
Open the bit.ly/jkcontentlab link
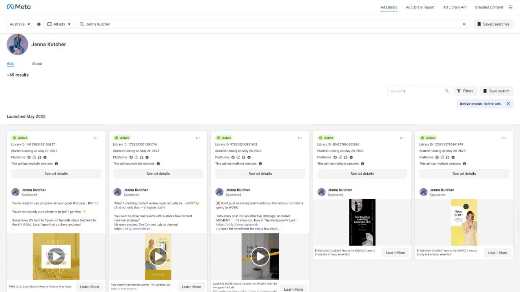[132, 229]
